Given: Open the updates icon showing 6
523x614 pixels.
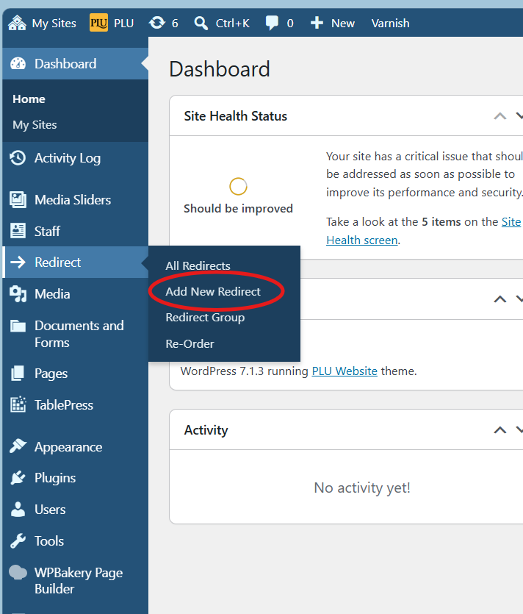Looking at the screenshot, I should (157, 23).
